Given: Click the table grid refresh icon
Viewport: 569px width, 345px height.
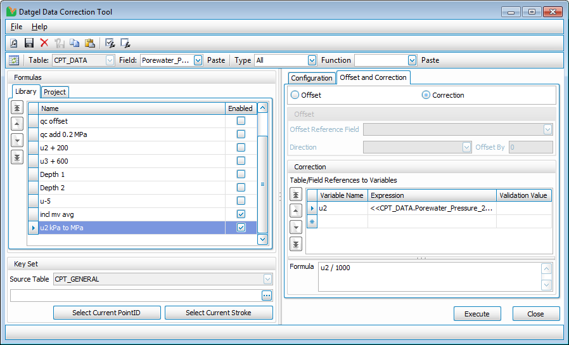Looking at the screenshot, I should pyautogui.click(x=14, y=60).
